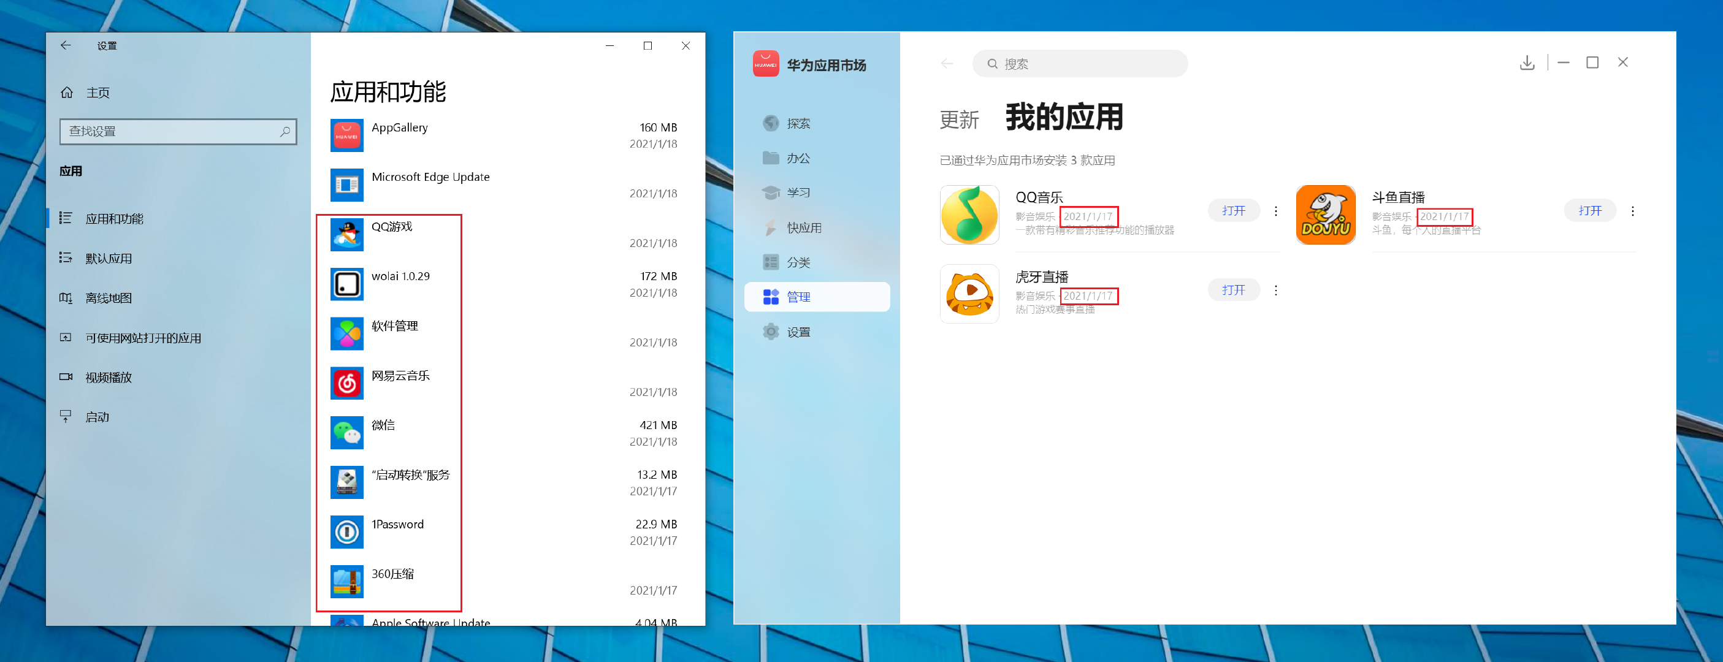Open 1Password application

[x=398, y=525]
